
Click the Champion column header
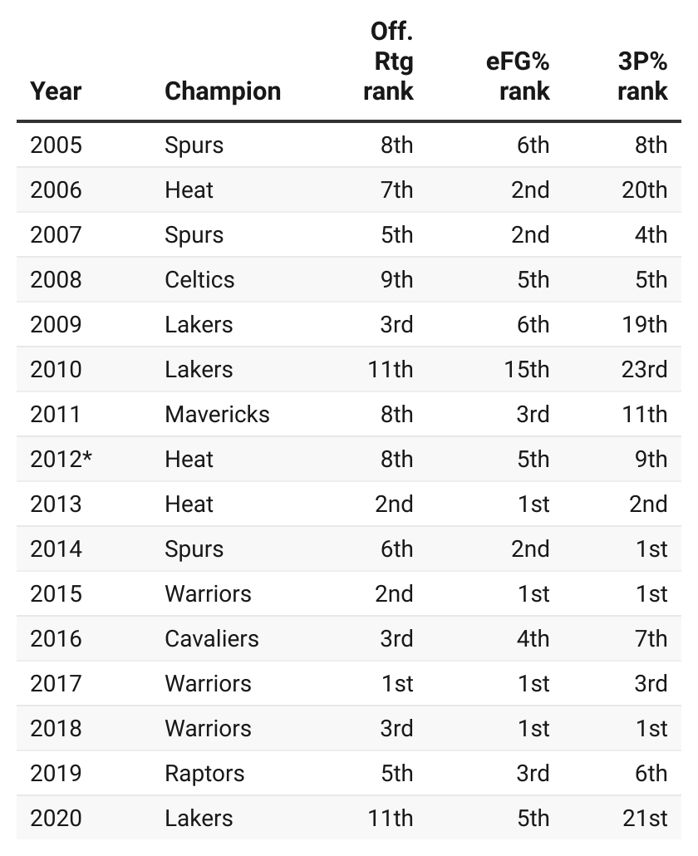(223, 91)
